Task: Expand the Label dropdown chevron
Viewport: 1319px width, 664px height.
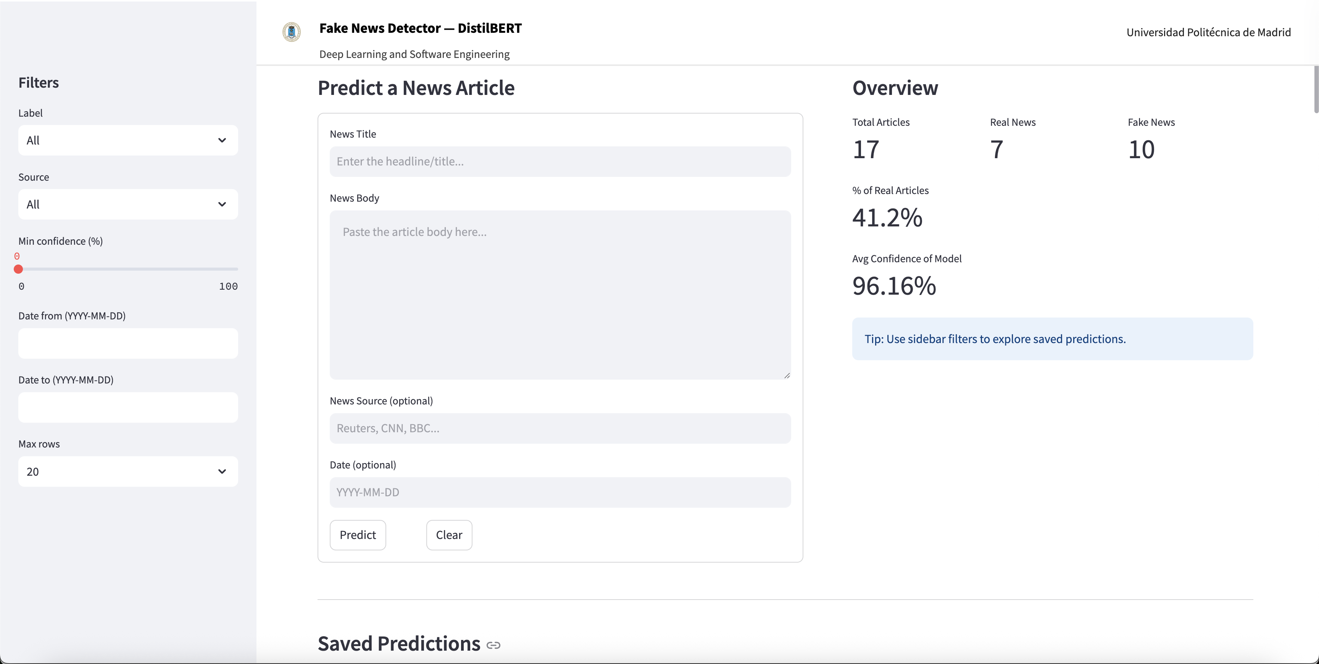Action: [222, 140]
